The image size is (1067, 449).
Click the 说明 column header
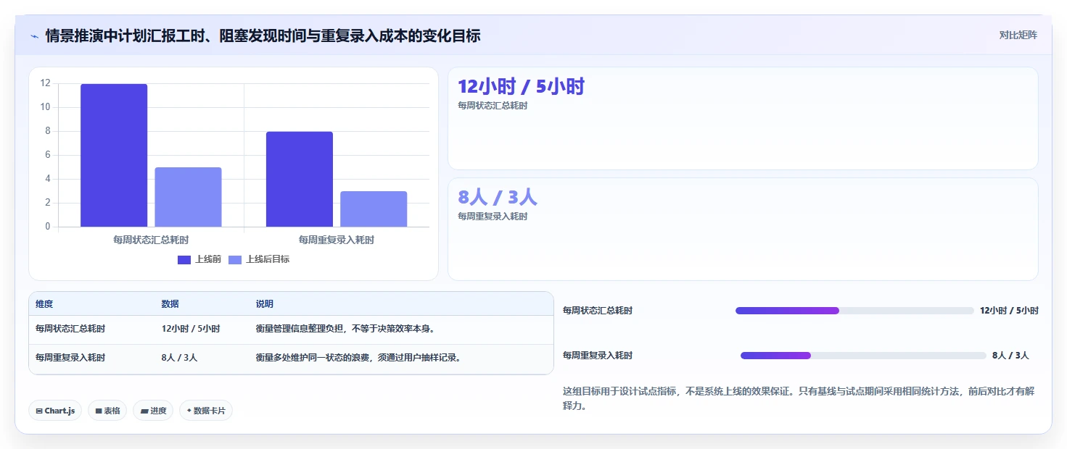tap(265, 304)
